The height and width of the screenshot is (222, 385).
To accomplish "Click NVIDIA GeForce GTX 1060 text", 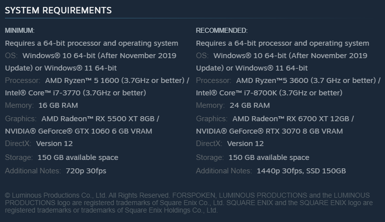I will (x=78, y=131).
